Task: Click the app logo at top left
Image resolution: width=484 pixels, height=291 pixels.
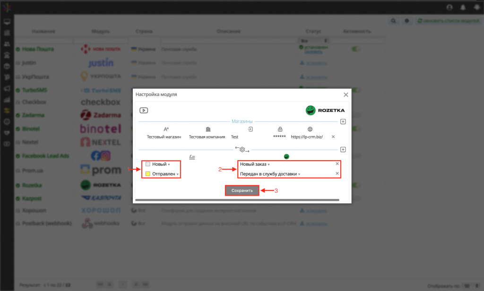Action: (7, 8)
